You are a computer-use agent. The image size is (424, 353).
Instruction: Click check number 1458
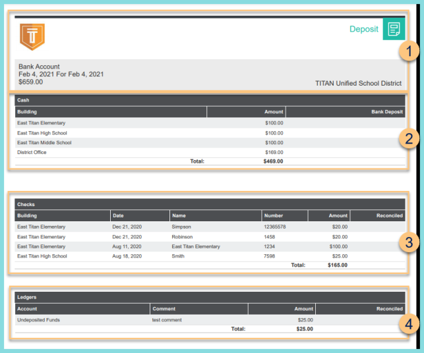[269, 237]
